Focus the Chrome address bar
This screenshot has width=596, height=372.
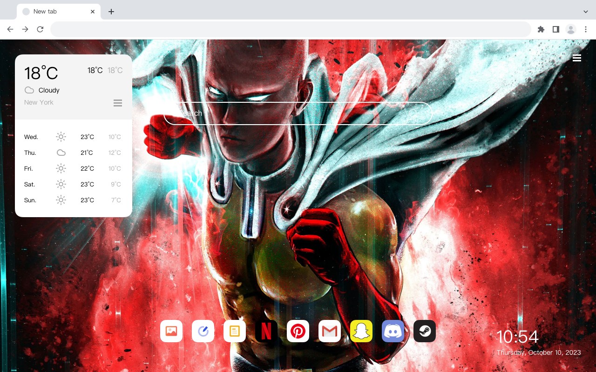click(x=291, y=29)
